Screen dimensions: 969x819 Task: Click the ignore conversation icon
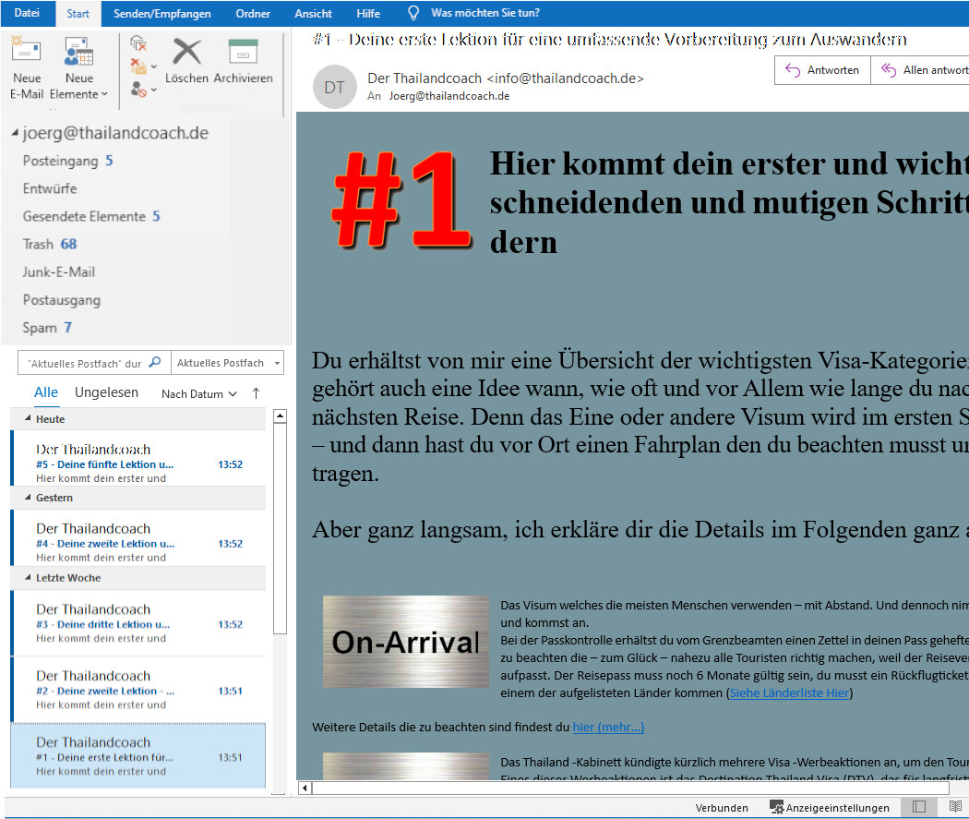click(x=138, y=42)
